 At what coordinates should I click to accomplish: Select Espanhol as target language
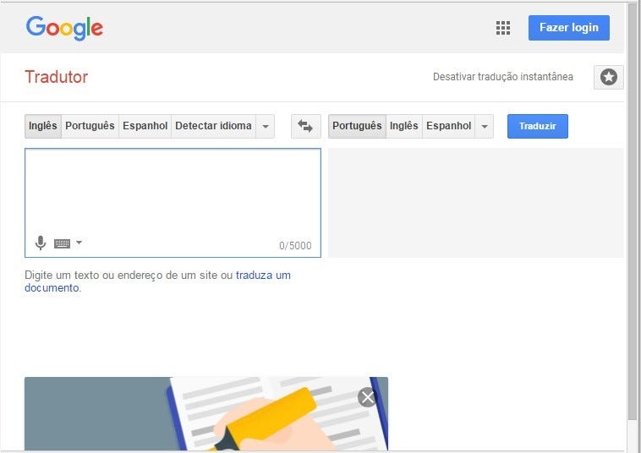[449, 126]
